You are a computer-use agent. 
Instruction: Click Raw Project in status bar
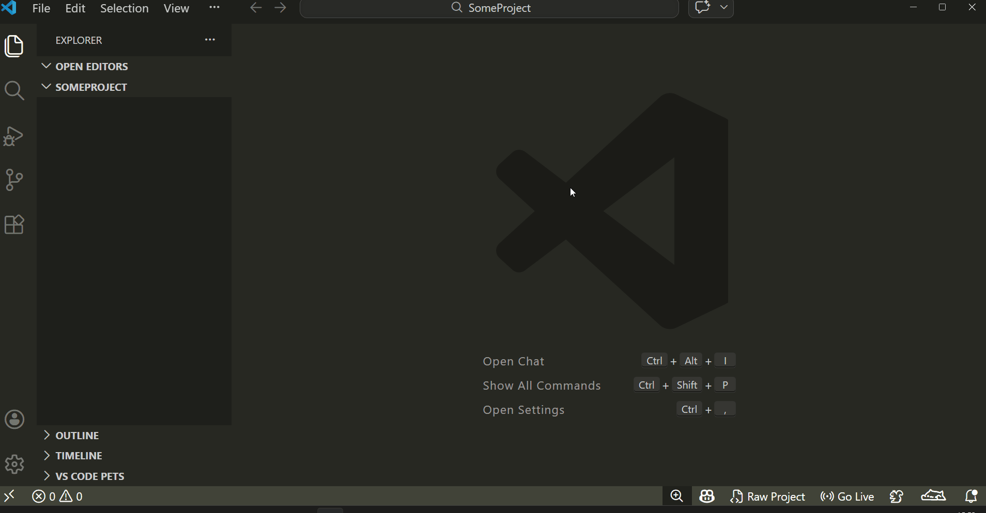pos(768,496)
